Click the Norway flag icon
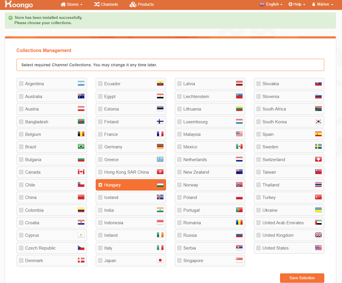The width and height of the screenshot is (342, 283). [239, 185]
